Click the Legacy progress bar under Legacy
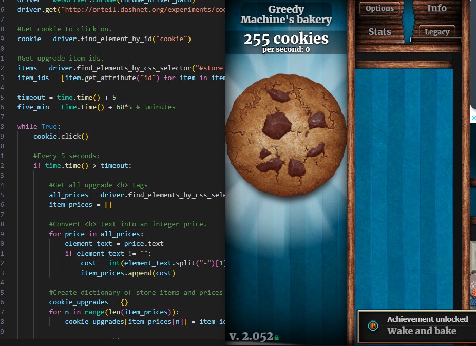Screen dimensions: 476x346 tap(435, 40)
